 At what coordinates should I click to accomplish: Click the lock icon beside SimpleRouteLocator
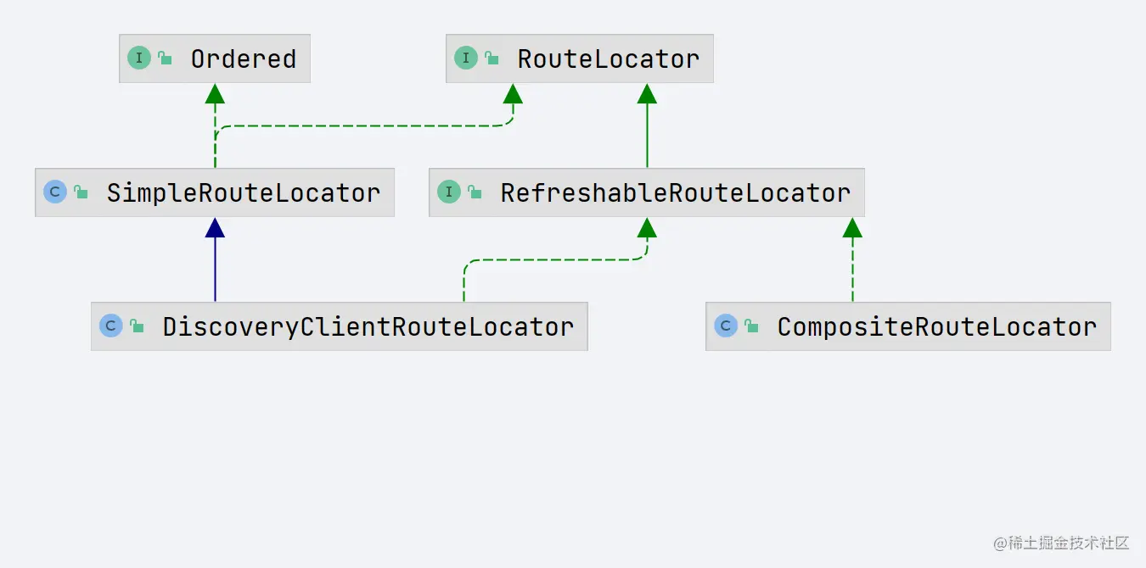(81, 192)
